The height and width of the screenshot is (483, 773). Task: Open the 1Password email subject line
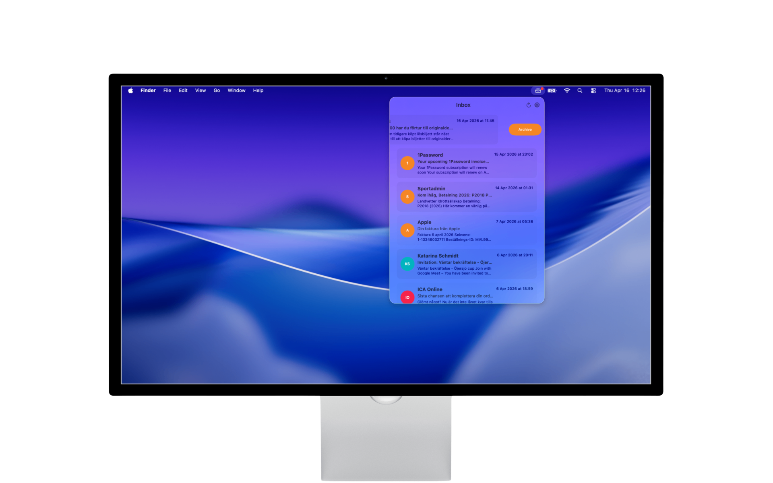tap(453, 161)
